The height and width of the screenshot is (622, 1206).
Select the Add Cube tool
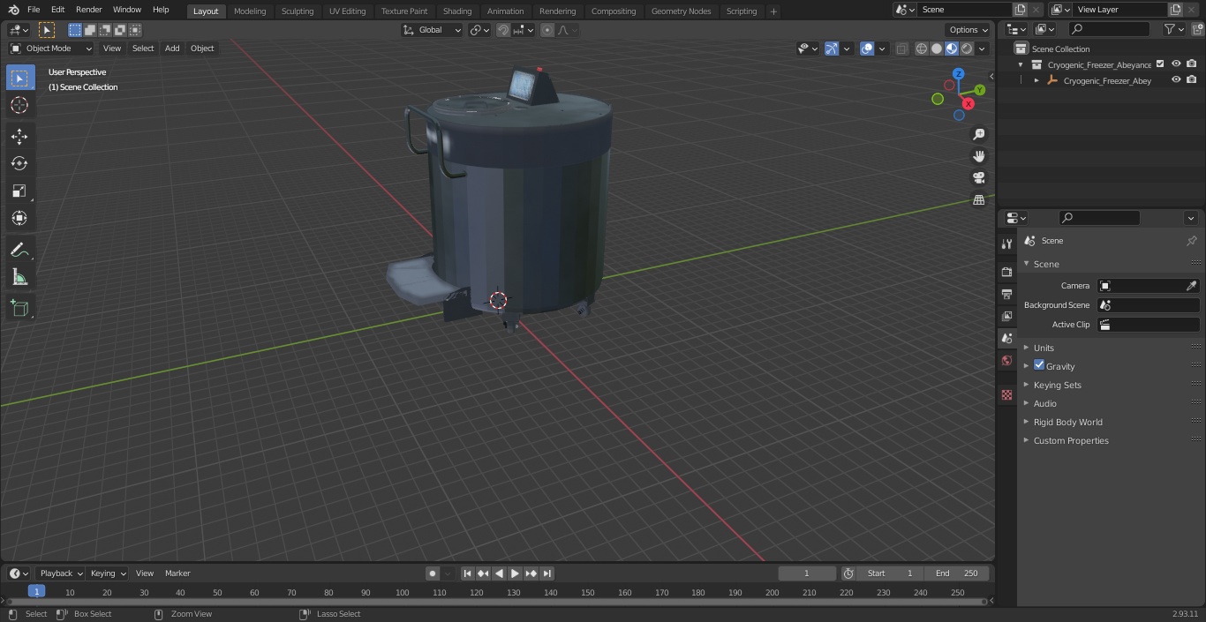[x=19, y=309]
